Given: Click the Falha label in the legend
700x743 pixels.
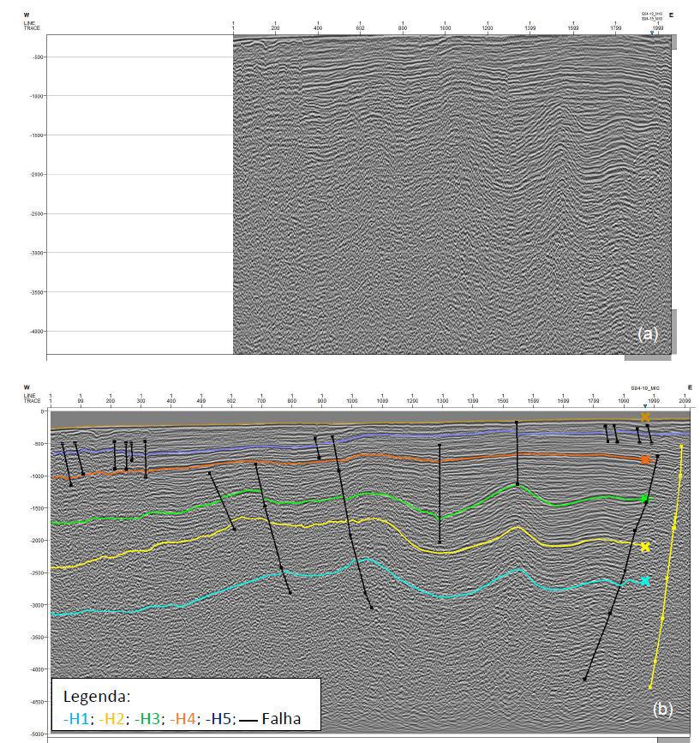Looking at the screenshot, I should (281, 719).
